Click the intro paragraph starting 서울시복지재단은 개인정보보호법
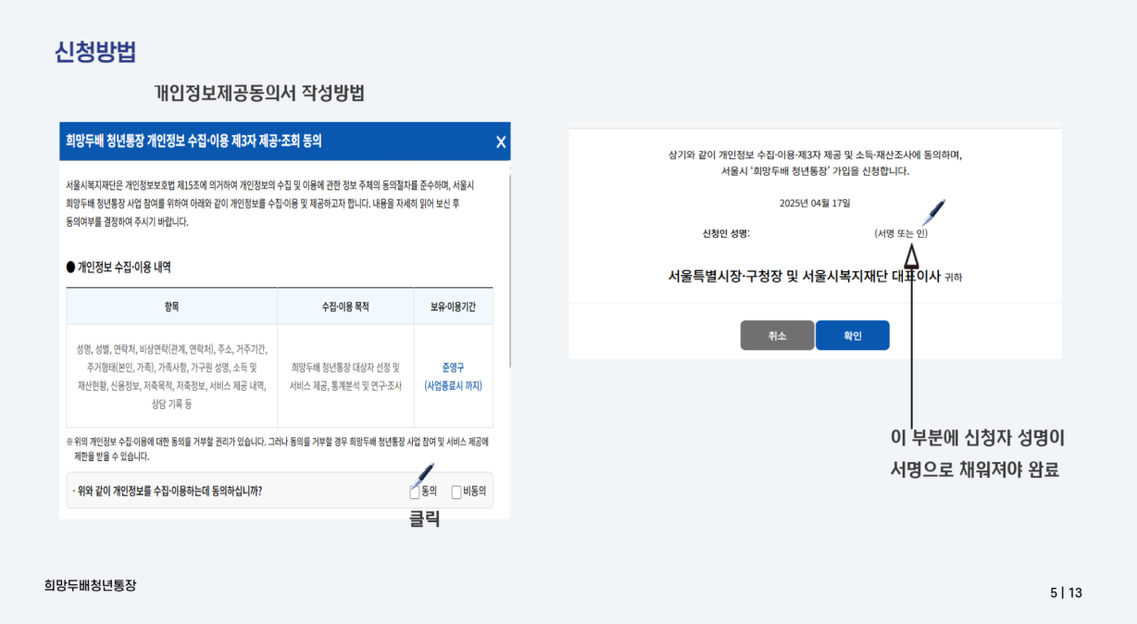This screenshot has height=624, width=1137. click(269, 204)
